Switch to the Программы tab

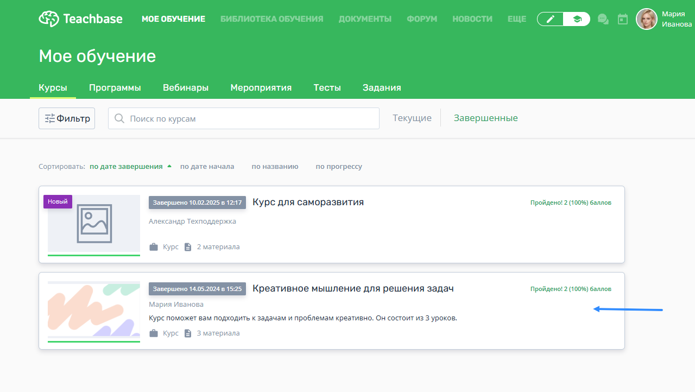click(115, 87)
